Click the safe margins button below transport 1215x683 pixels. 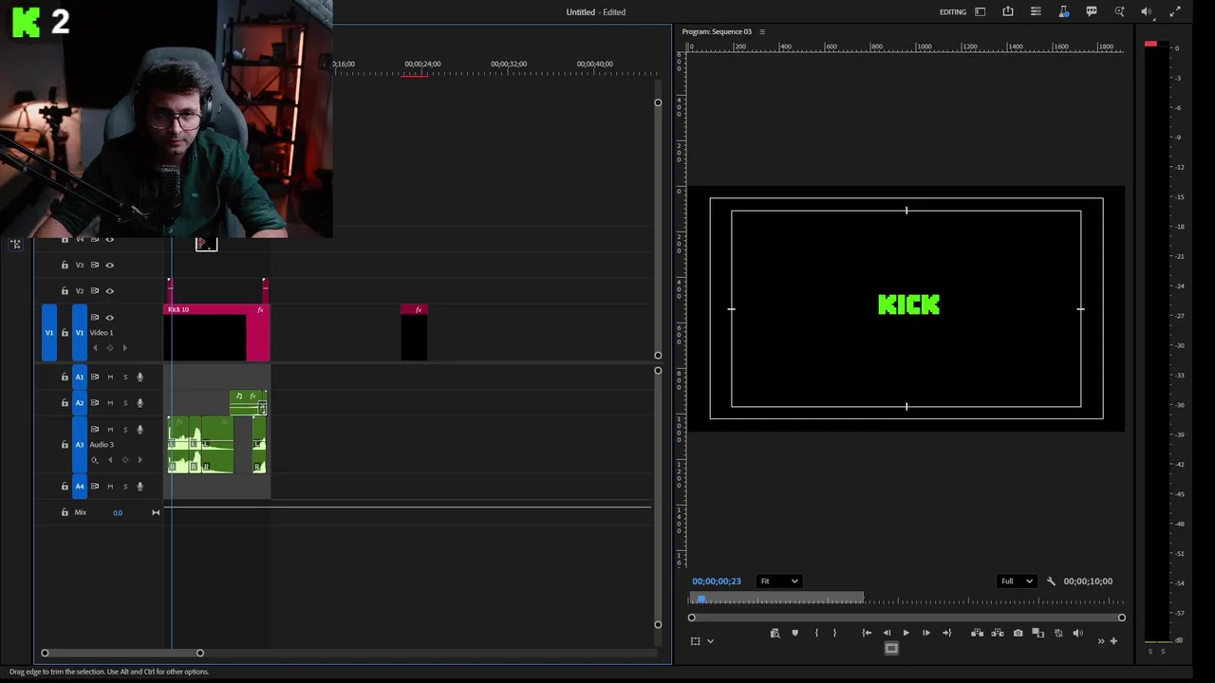pyautogui.click(x=891, y=649)
